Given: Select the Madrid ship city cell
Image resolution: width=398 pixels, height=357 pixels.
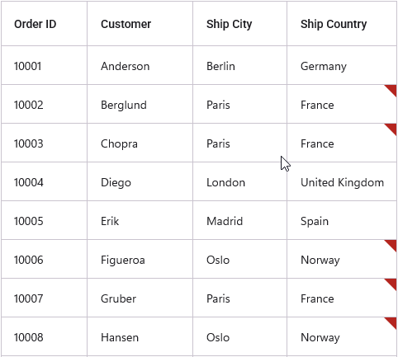Looking at the screenshot, I should pyautogui.click(x=240, y=220).
